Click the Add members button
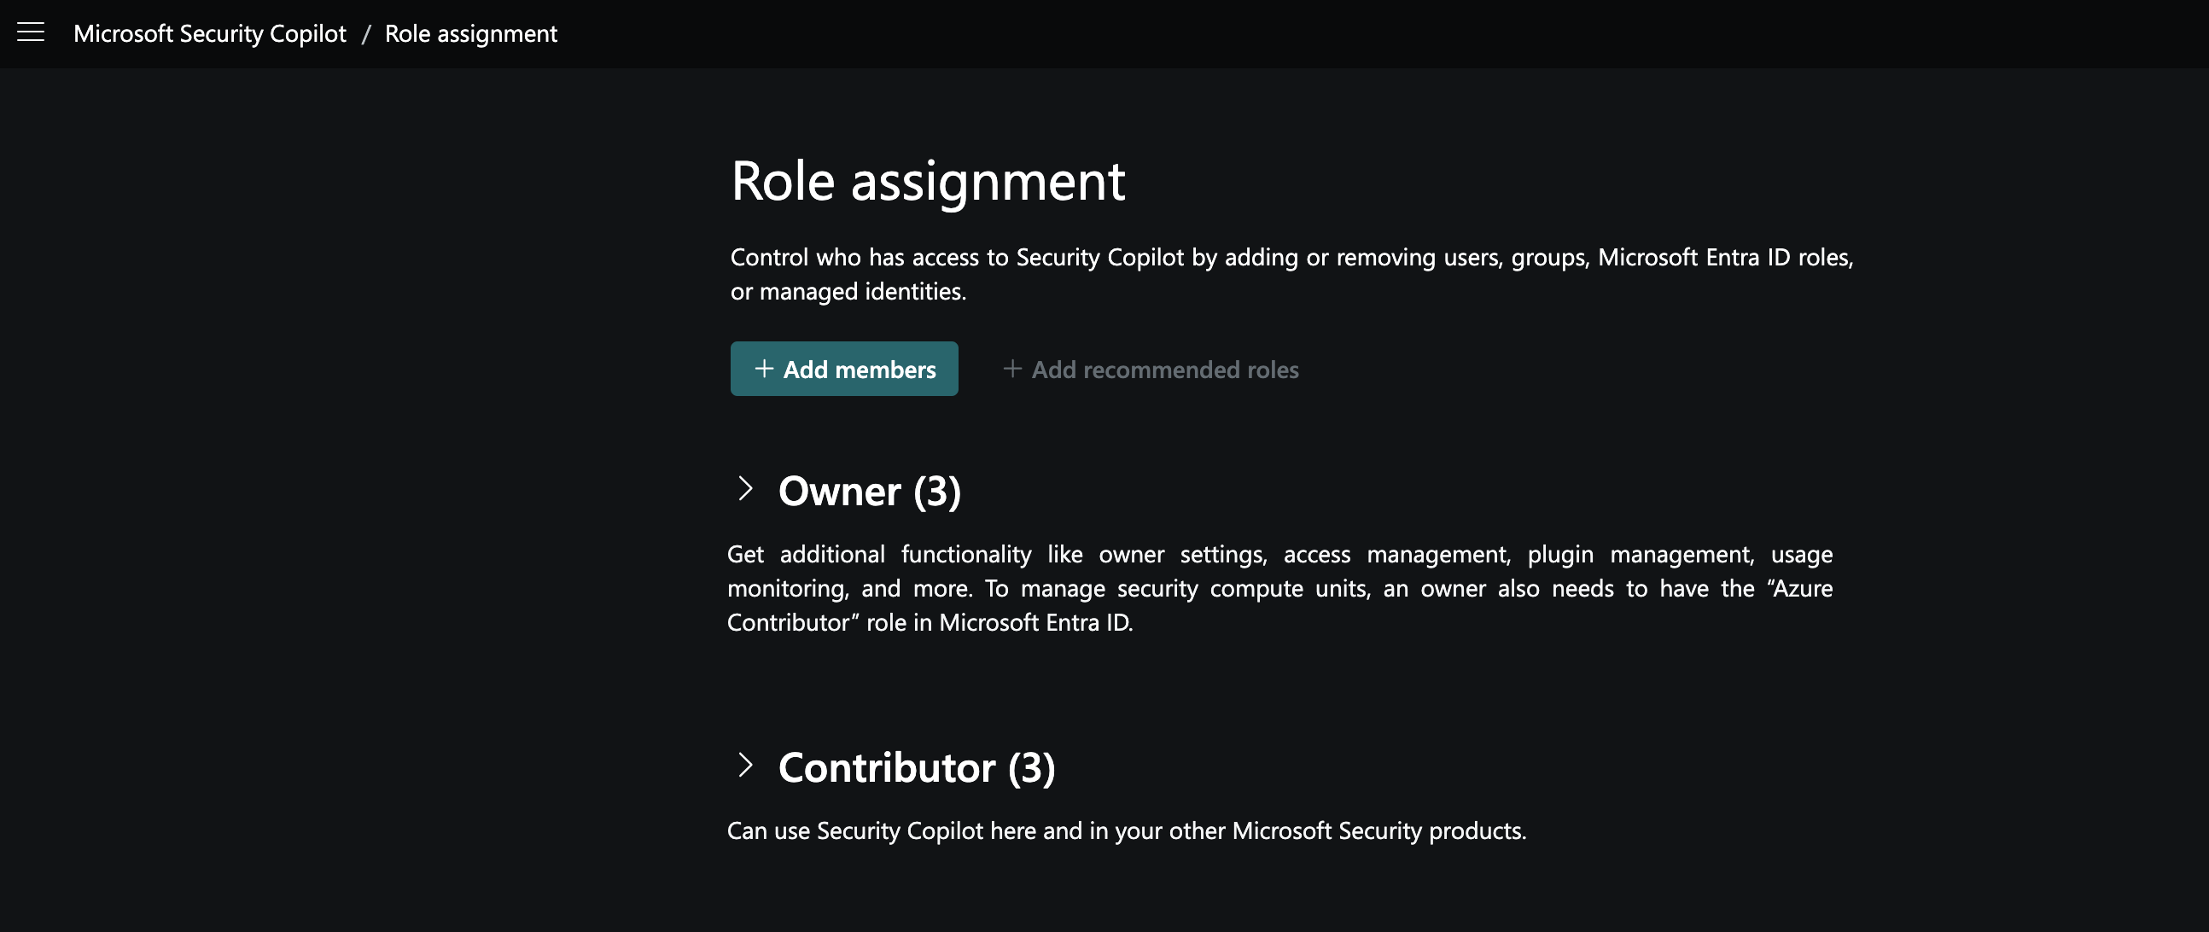Viewport: 2209px width, 932px height. tap(844, 369)
